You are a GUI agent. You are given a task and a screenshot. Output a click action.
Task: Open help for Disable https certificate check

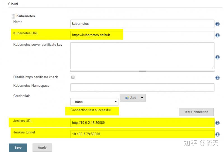218,78
